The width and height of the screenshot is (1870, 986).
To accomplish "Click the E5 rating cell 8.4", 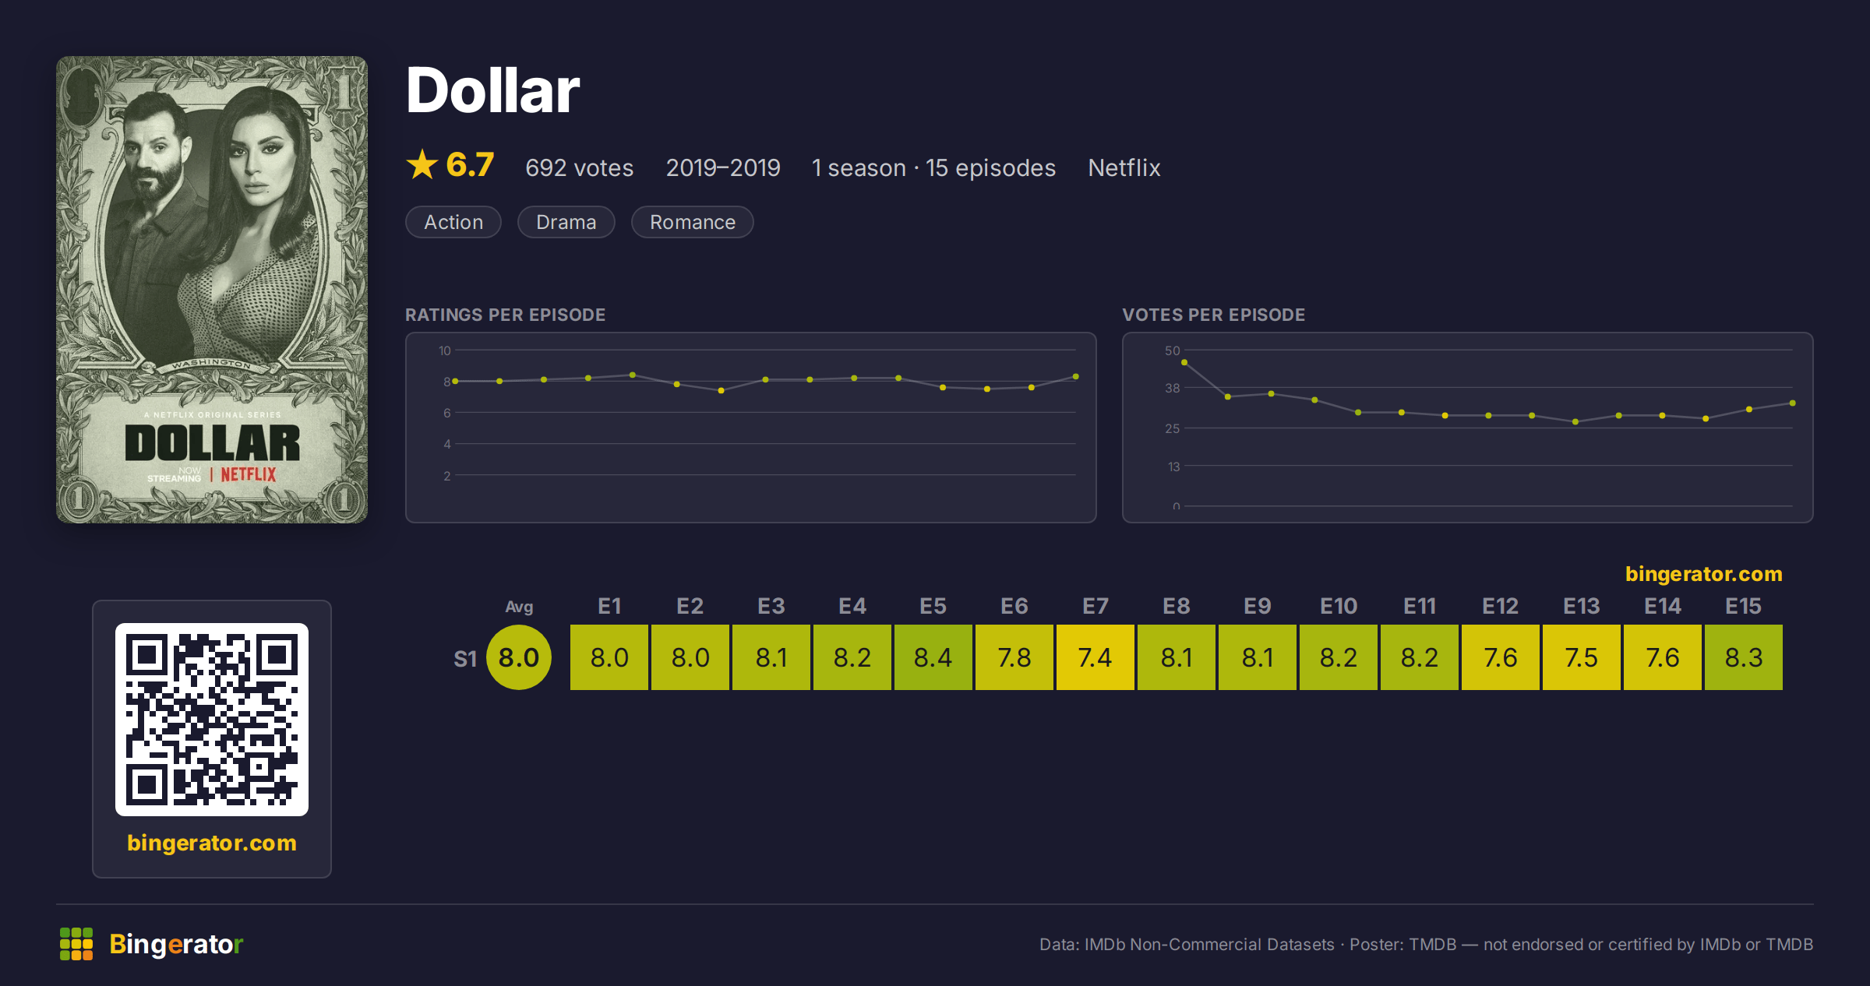I will (933, 657).
